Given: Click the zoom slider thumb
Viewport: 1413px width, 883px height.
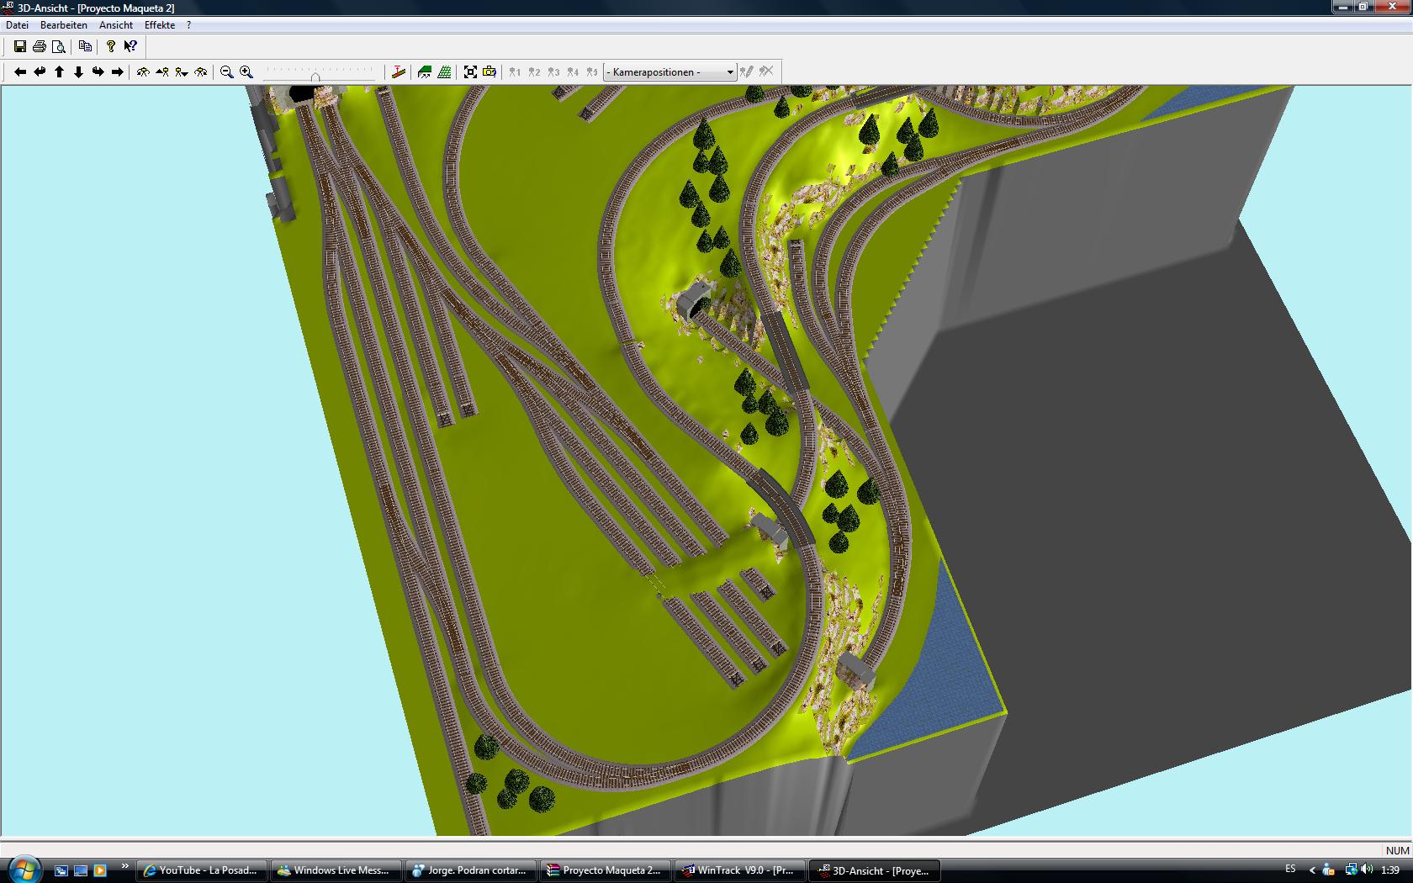Looking at the screenshot, I should [315, 77].
